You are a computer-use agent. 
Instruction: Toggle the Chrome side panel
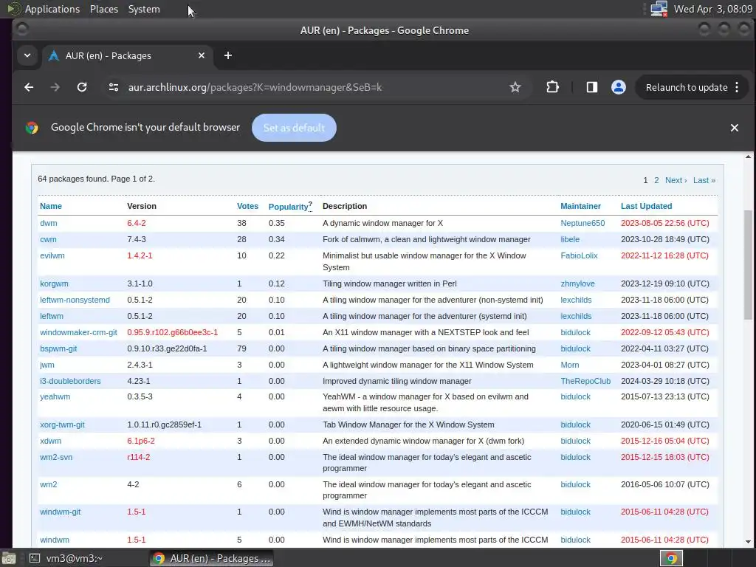pos(591,87)
